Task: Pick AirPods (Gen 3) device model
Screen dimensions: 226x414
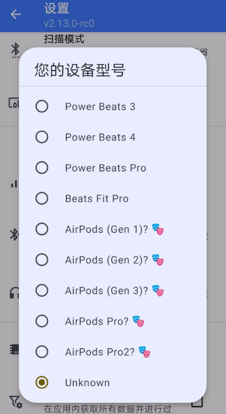Action: [x=113, y=290]
